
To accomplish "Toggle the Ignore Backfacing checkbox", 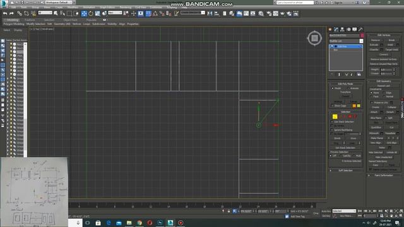I will 332,130.
